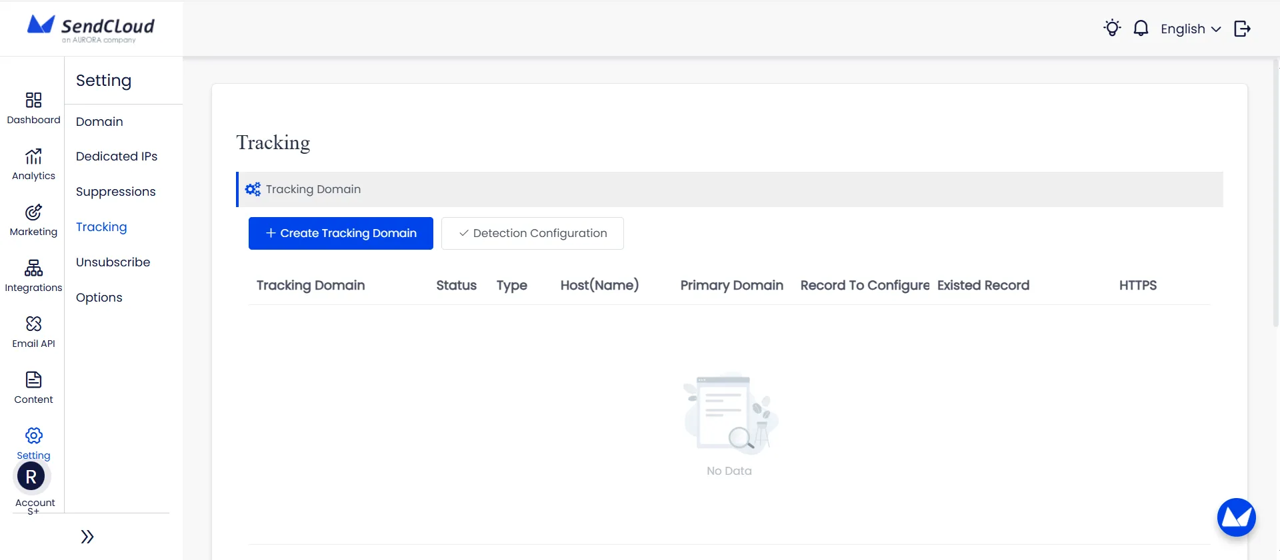Go to Domain settings
Image resolution: width=1280 pixels, height=560 pixels.
coord(99,122)
